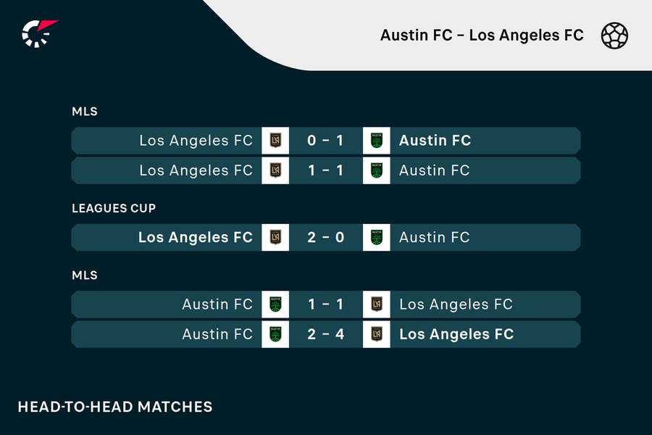Select the Austin FC crest in the Leagues Cup row
652x435 pixels.
click(377, 237)
